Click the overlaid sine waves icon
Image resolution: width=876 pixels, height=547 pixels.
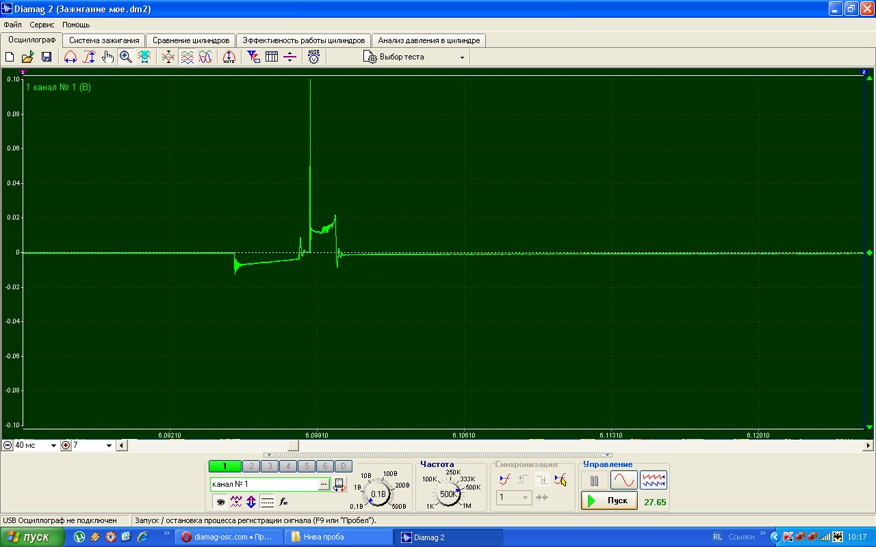coord(205,57)
